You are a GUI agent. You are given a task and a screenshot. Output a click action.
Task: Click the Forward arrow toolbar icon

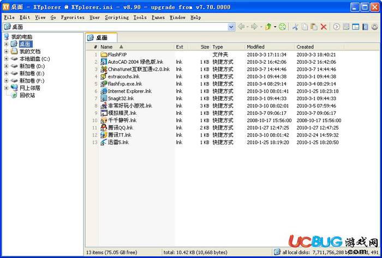pyautogui.click(x=254, y=27)
